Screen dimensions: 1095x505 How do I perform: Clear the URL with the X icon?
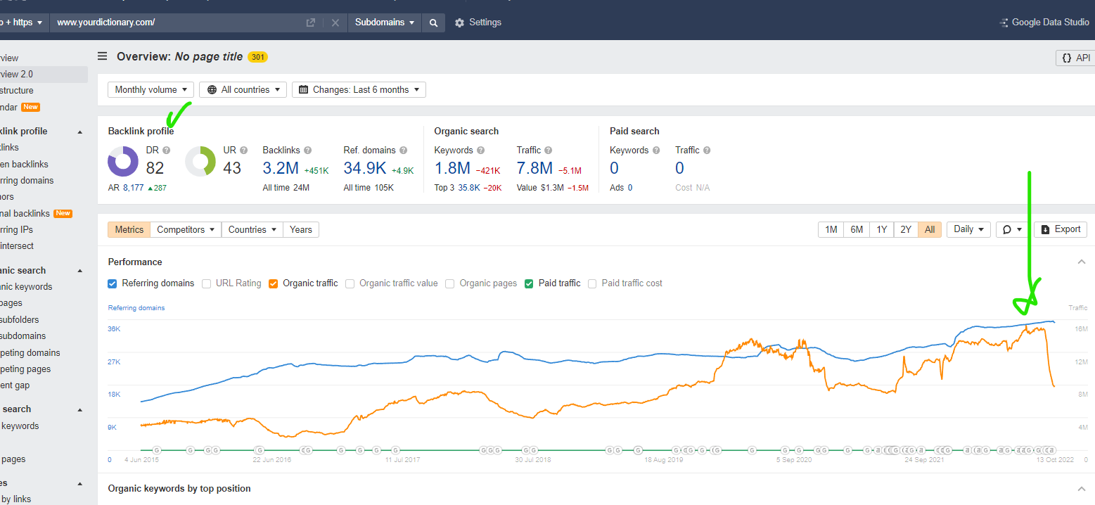pos(335,23)
